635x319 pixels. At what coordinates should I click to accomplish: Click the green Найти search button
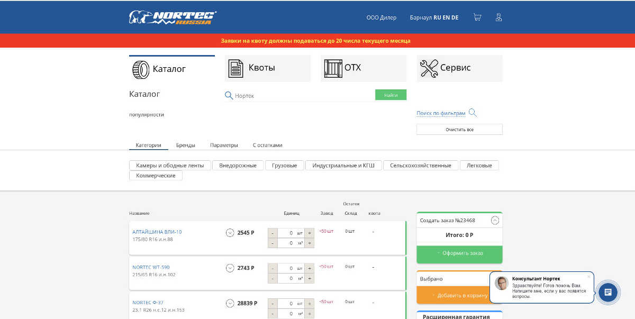click(391, 95)
